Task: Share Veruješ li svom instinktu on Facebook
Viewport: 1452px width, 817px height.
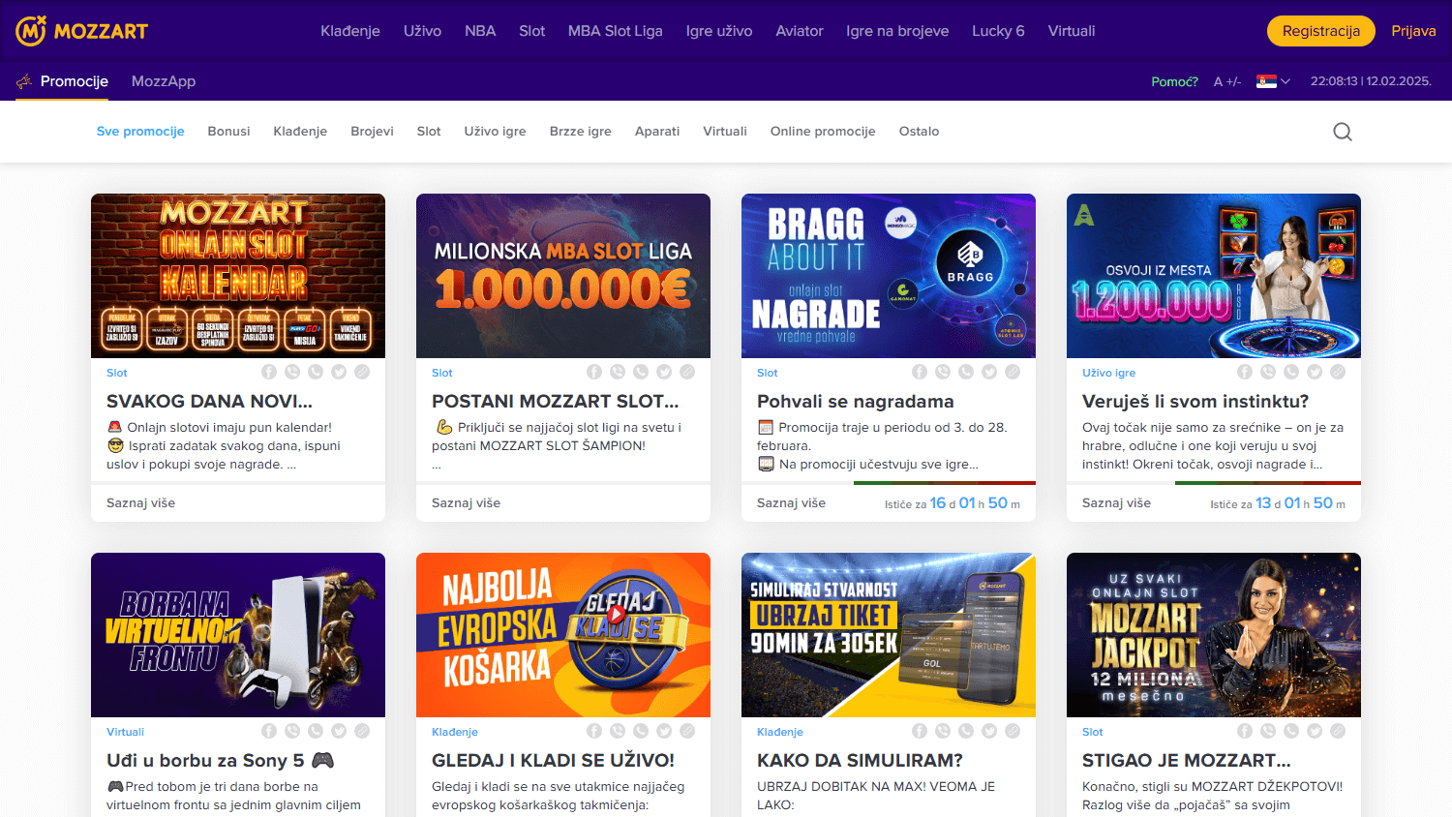Action: (1245, 372)
